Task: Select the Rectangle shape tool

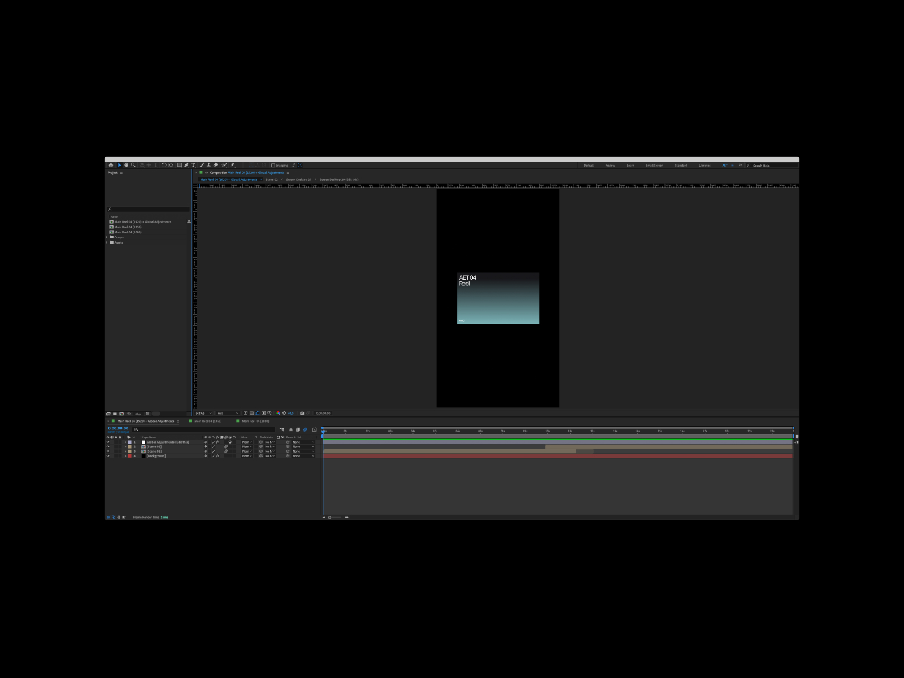Action: pos(180,165)
